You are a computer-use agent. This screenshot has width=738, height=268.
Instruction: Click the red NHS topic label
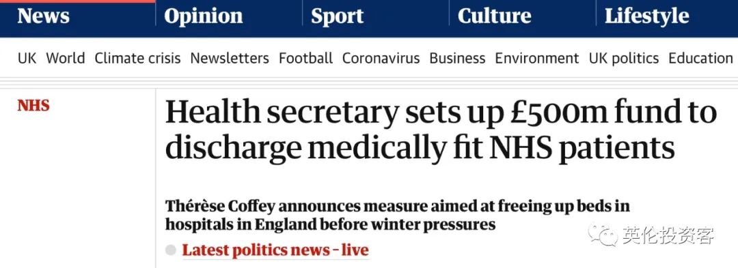coord(33,106)
